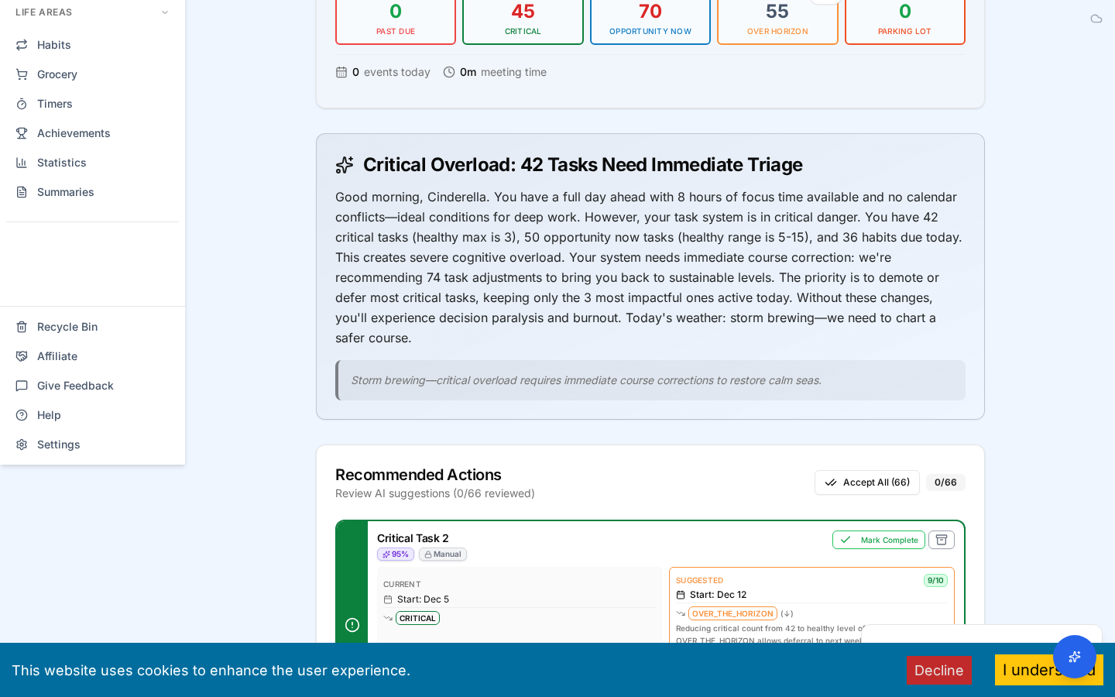This screenshot has height=697, width=1115.
Task: Click the cloud sync icon at top right
Action: [1096, 18]
